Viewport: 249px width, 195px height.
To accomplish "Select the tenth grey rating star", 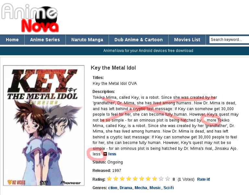I will click(168, 179).
